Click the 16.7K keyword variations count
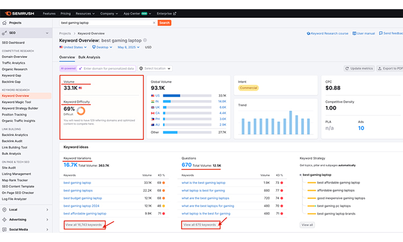The height and width of the screenshot is (242, 403). (x=70, y=165)
